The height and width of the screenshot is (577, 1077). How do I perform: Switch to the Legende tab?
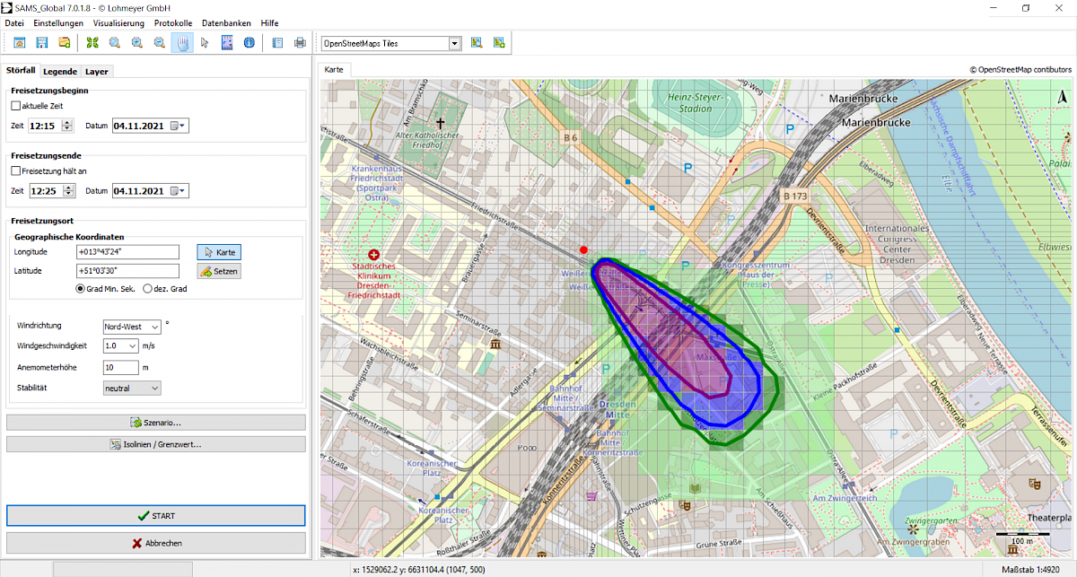(x=60, y=71)
